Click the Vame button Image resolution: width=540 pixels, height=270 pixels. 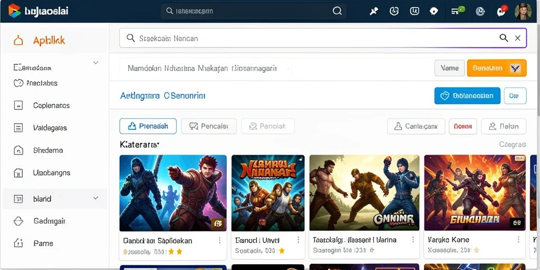click(x=450, y=68)
